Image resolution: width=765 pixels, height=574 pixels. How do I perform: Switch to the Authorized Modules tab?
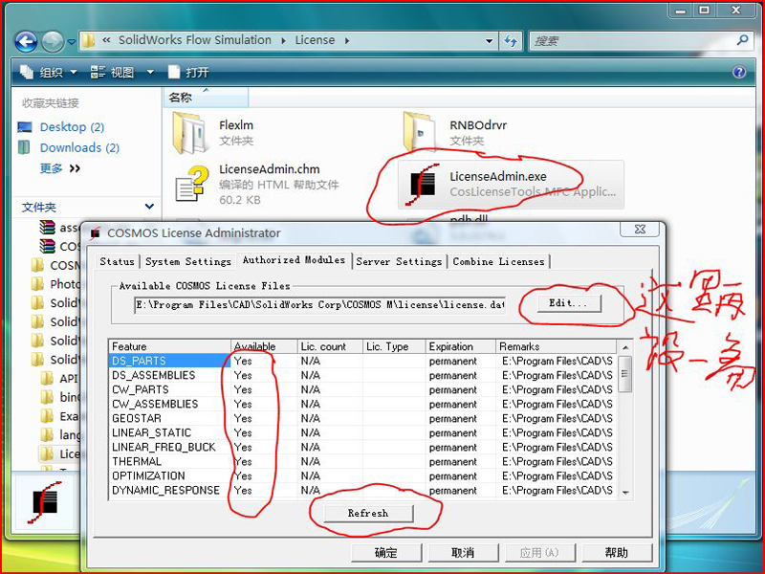[x=294, y=260]
